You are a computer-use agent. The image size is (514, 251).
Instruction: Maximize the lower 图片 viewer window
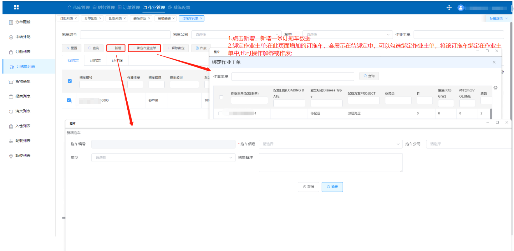pos(497,123)
